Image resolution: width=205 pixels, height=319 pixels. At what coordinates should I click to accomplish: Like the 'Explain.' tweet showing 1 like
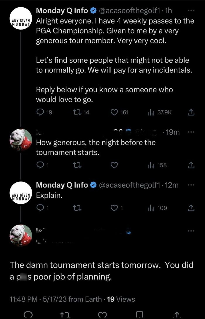pyautogui.click(x=114, y=208)
